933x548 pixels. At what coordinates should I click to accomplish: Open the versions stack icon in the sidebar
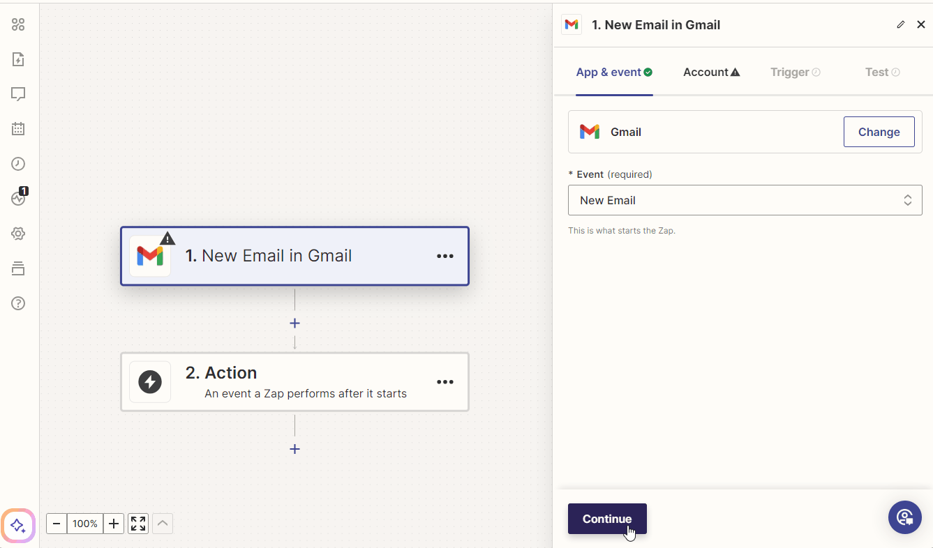point(18,268)
